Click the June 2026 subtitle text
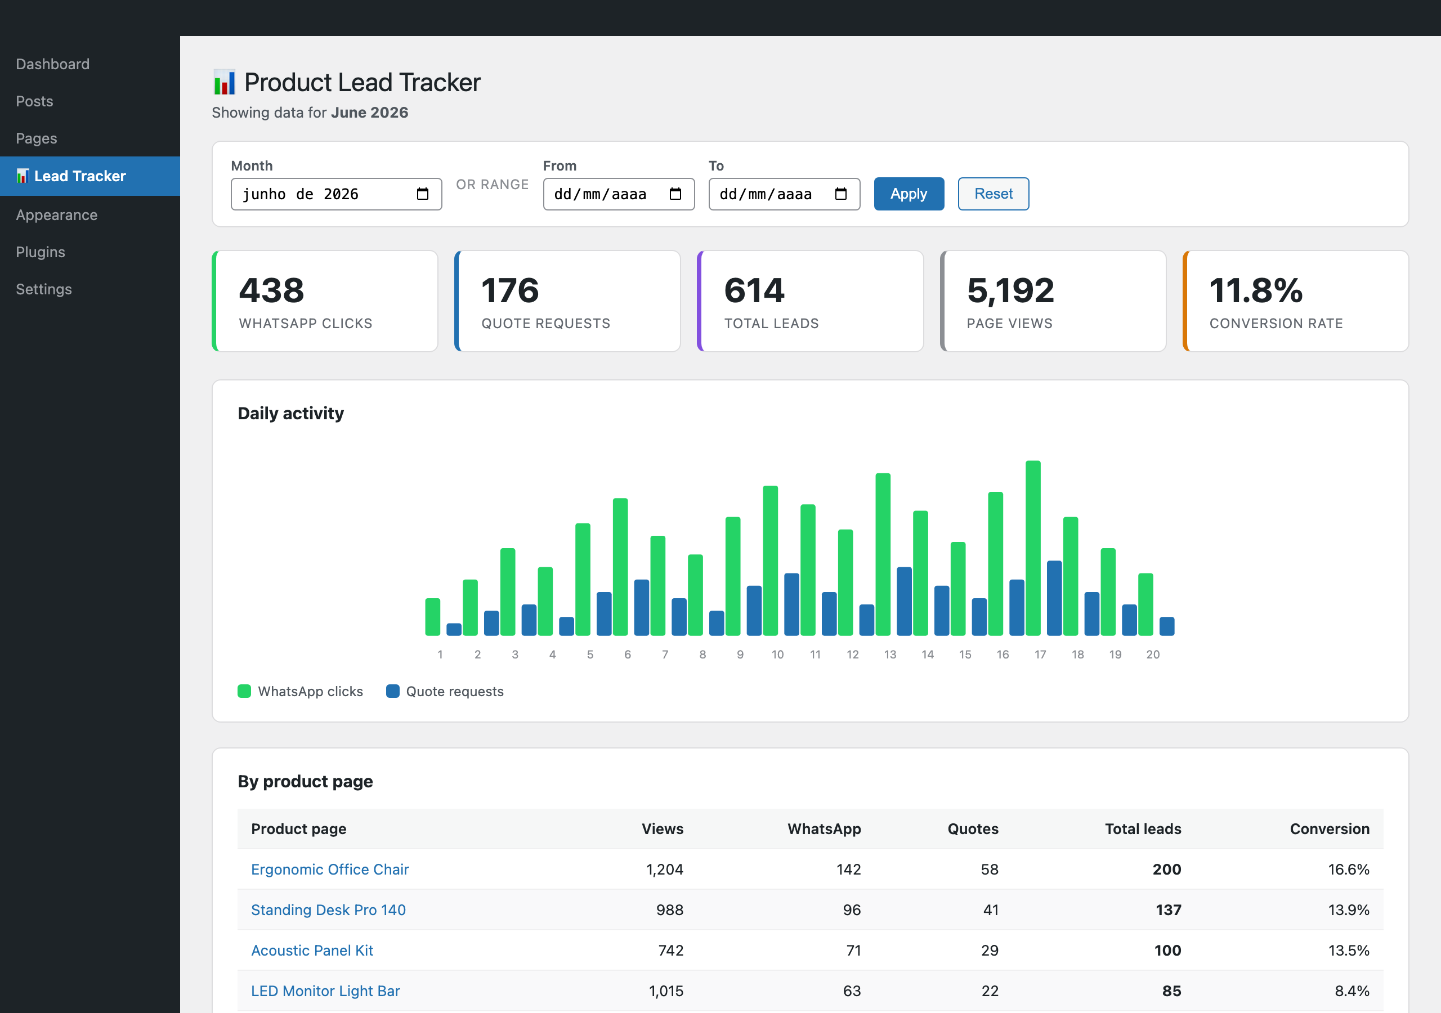The width and height of the screenshot is (1441, 1013). tap(370, 113)
